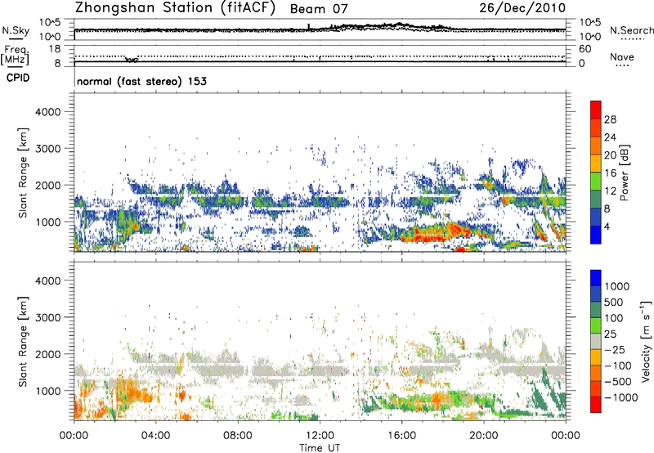654x453 pixels.
Task: Click the text "normal (fast stereo) 153"
Action: click(141, 81)
